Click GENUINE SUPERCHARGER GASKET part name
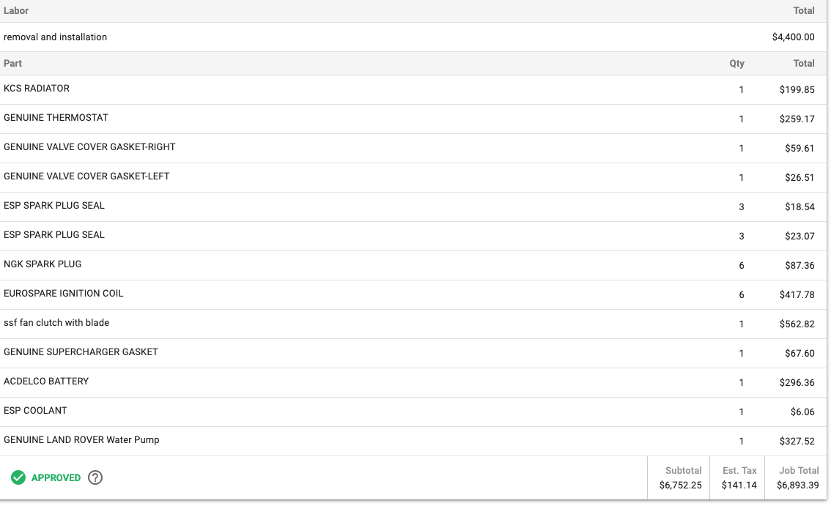The width and height of the screenshot is (831, 506). (81, 352)
